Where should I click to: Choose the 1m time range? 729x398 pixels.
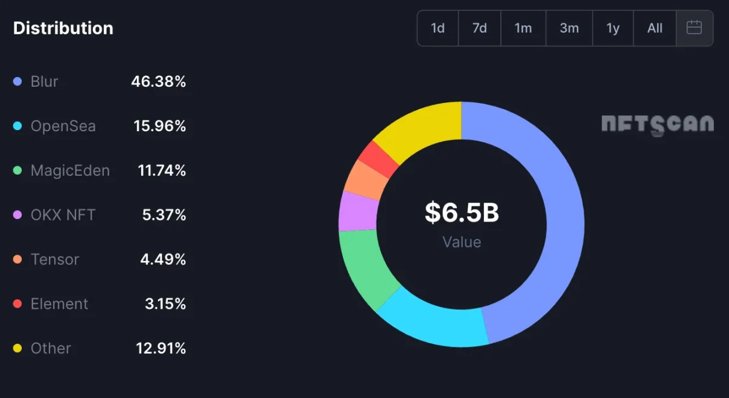(523, 28)
